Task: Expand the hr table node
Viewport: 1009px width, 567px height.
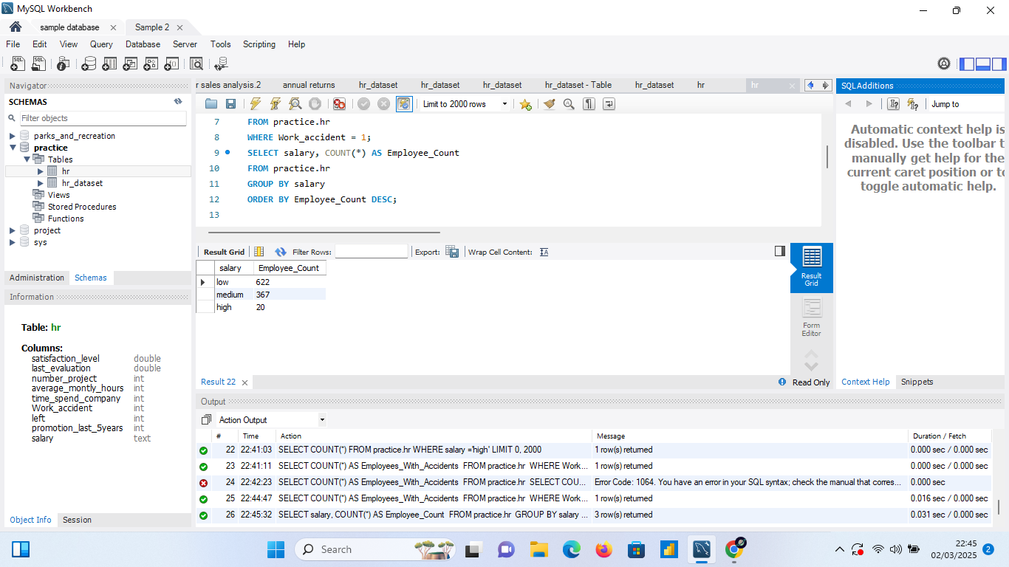Action: click(41, 171)
